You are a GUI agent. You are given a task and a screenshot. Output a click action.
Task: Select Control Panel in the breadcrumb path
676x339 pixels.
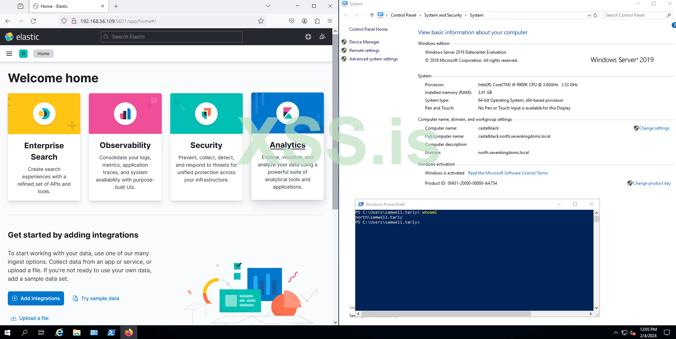[403, 15]
